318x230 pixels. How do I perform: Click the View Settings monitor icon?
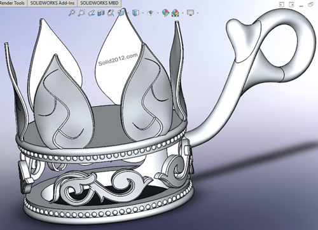pos(190,13)
